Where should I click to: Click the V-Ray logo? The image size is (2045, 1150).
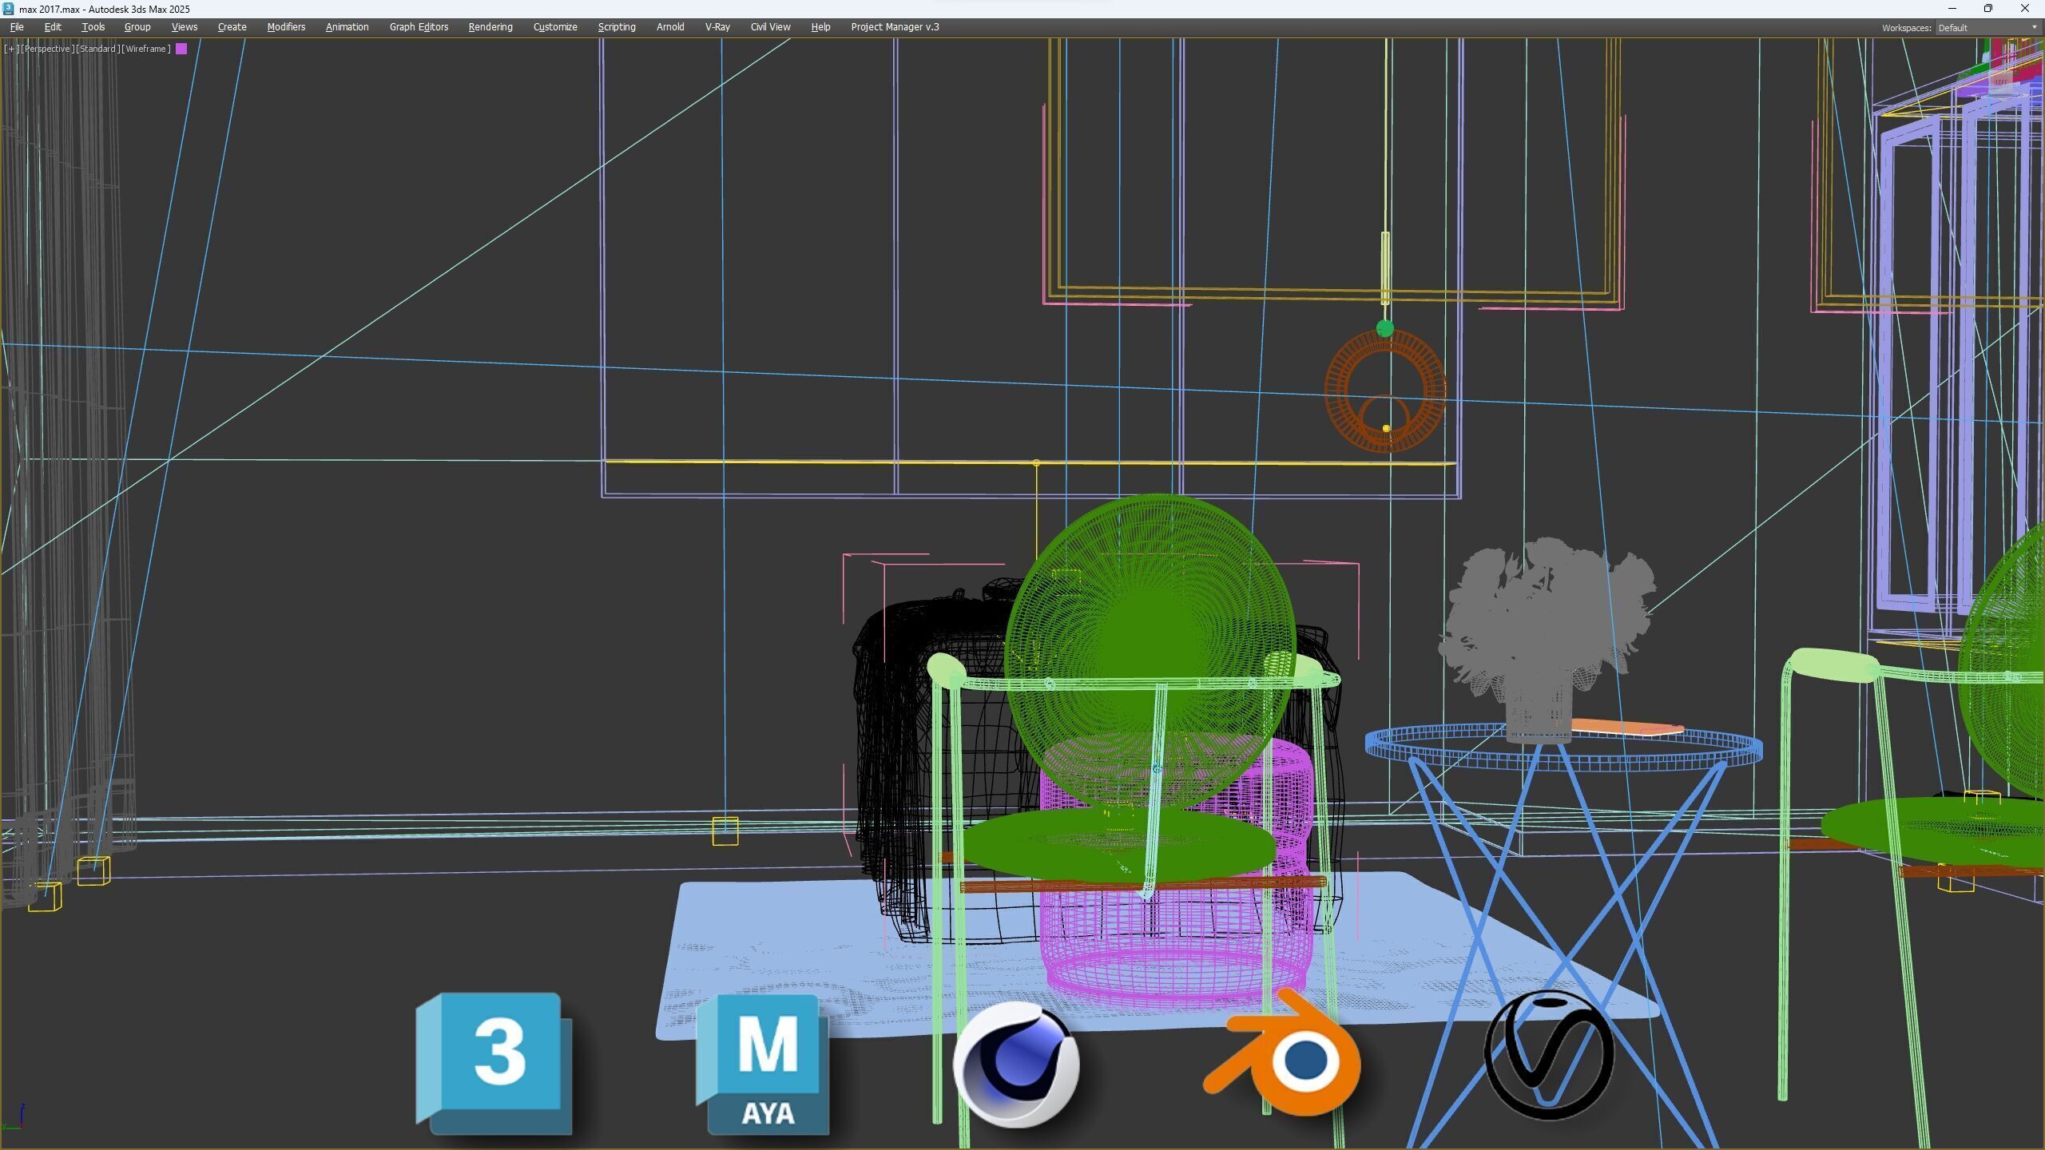[1548, 1054]
